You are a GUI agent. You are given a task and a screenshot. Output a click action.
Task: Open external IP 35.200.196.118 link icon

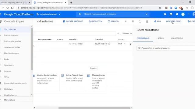[109, 44]
